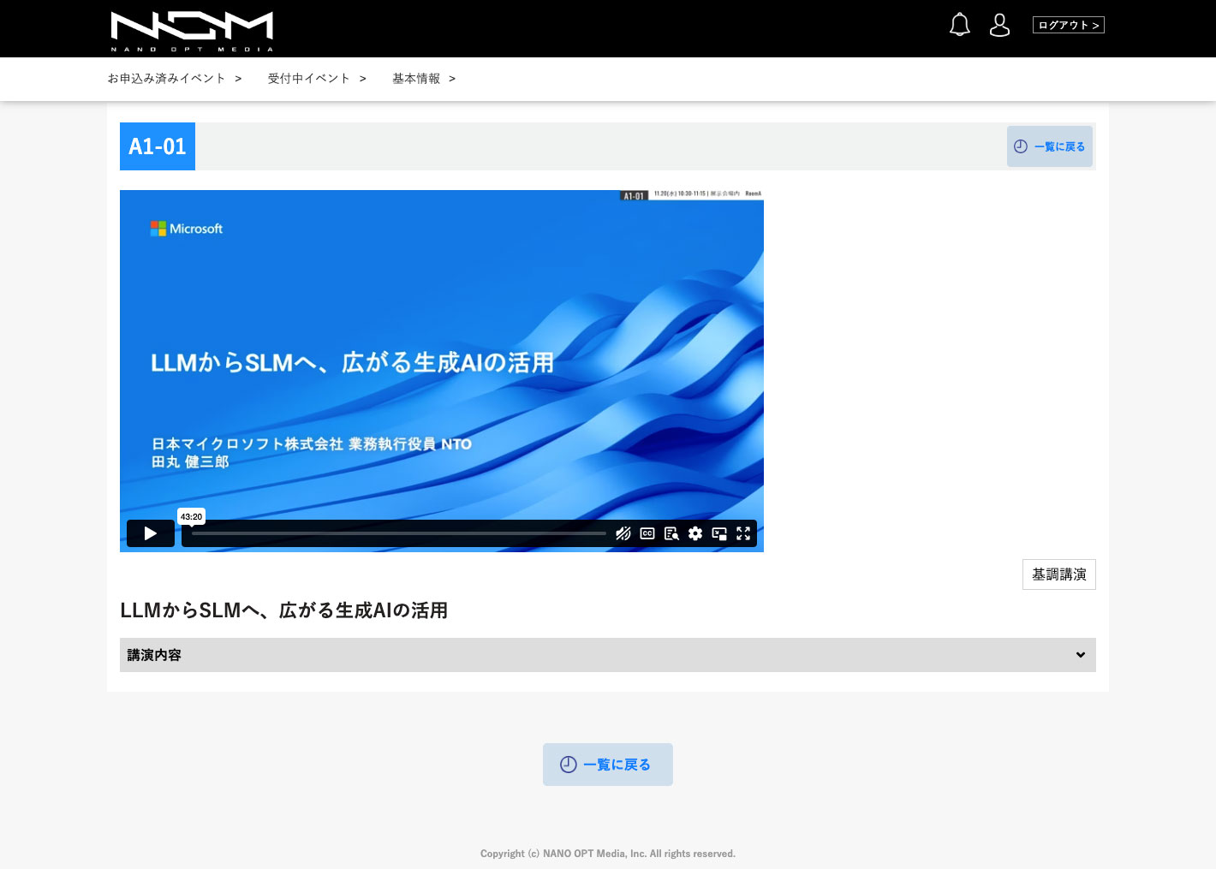The width and height of the screenshot is (1216, 869).
Task: Click the 基調講演 tag
Action: point(1058,574)
